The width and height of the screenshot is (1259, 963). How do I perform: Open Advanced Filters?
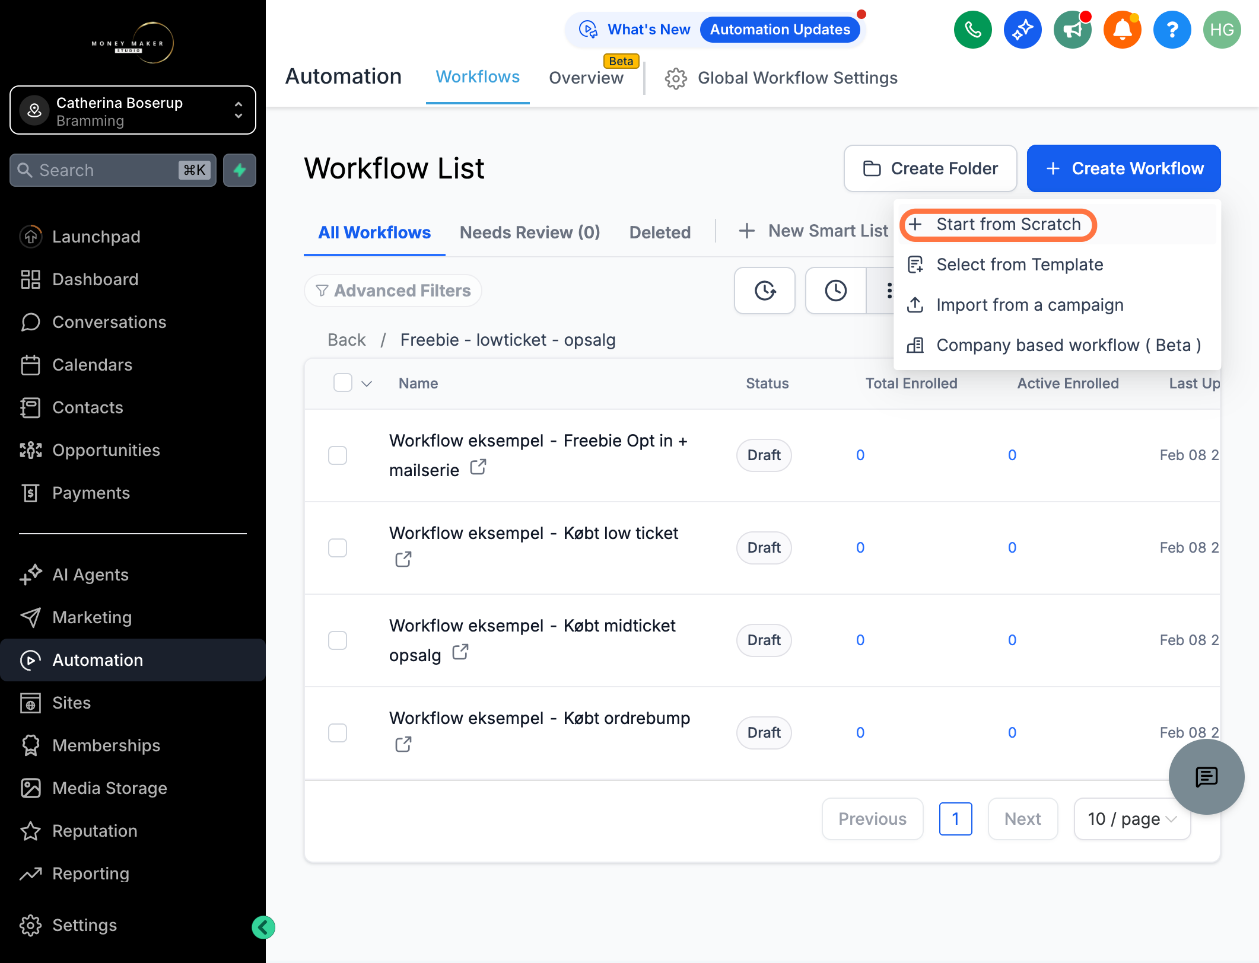click(393, 291)
